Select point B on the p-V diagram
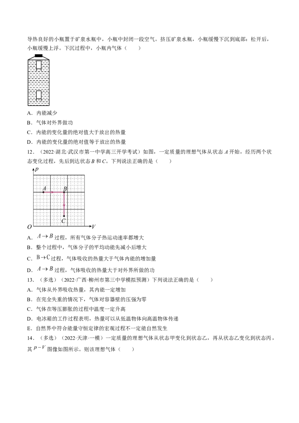 click(64, 192)
